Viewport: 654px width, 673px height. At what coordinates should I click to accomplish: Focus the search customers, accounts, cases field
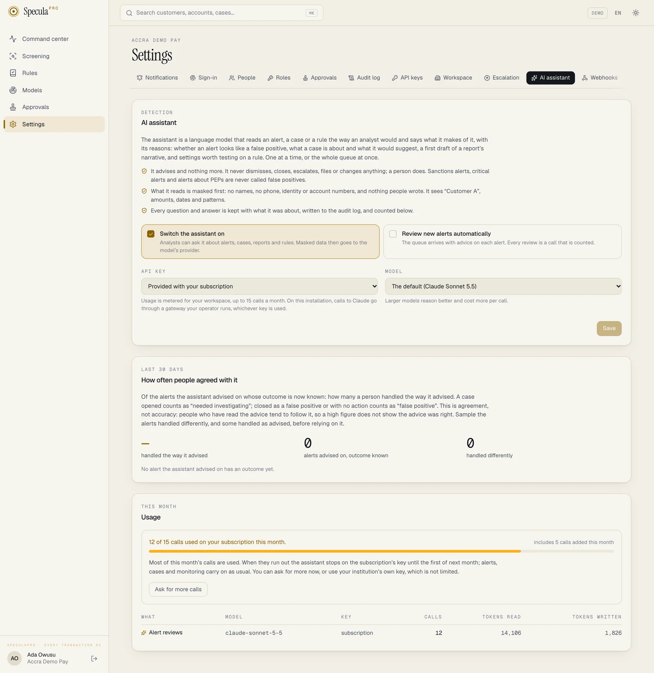coord(222,13)
